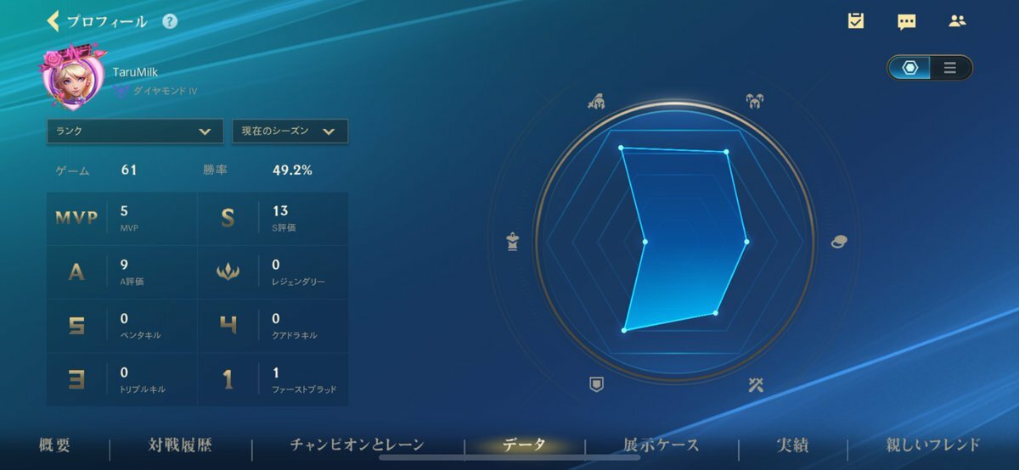
Task: Open the 対戦履歴 tab
Action: [x=180, y=445]
